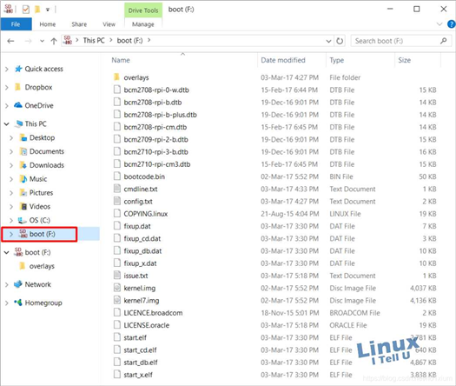Select the start_x.elf file

138,375
